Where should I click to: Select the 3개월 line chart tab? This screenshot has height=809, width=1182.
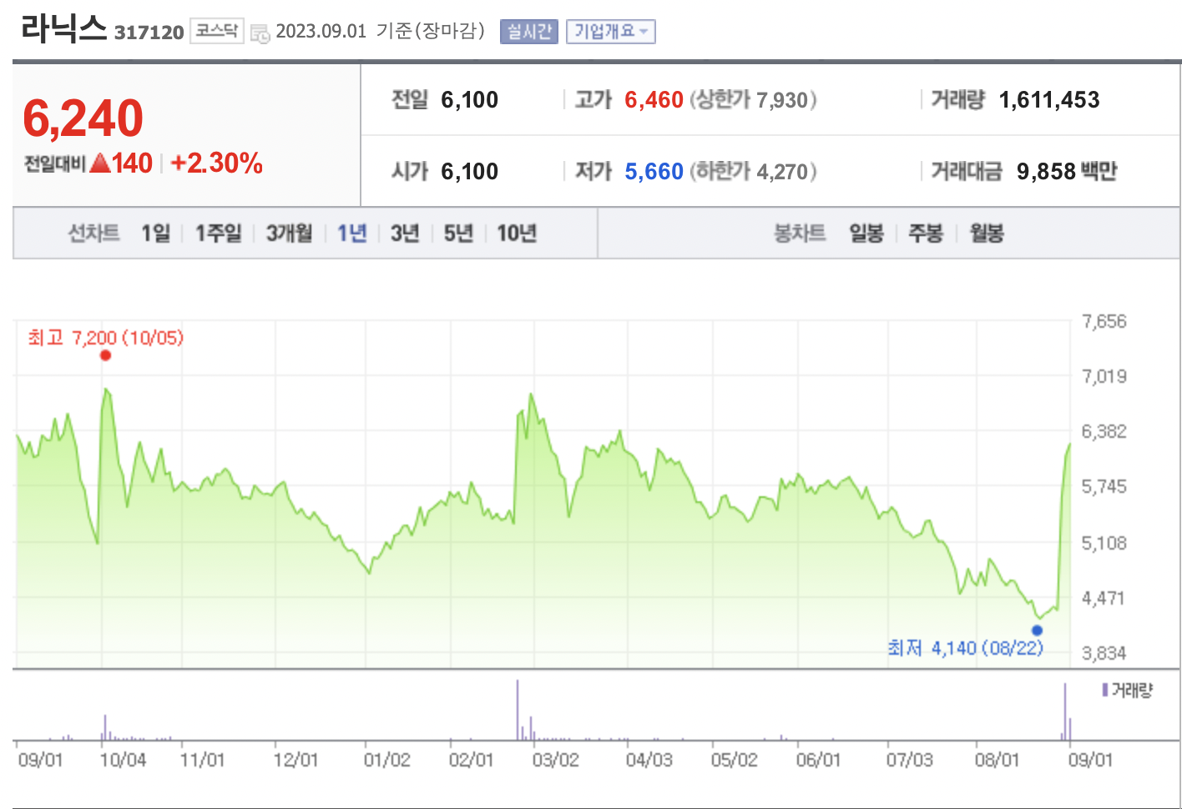tap(289, 233)
